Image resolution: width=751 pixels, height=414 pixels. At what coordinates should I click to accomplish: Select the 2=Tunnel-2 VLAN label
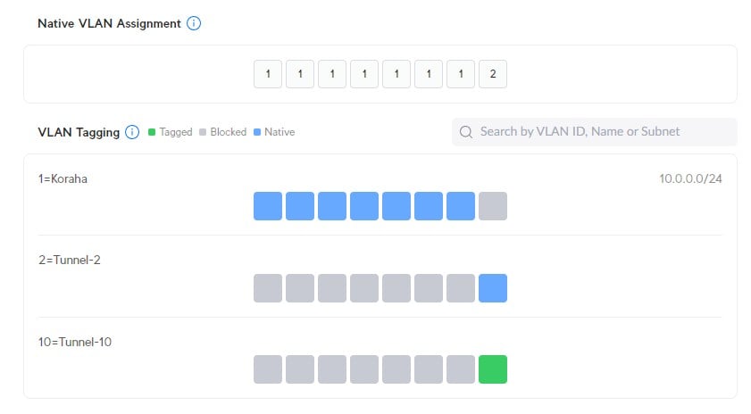click(x=70, y=260)
